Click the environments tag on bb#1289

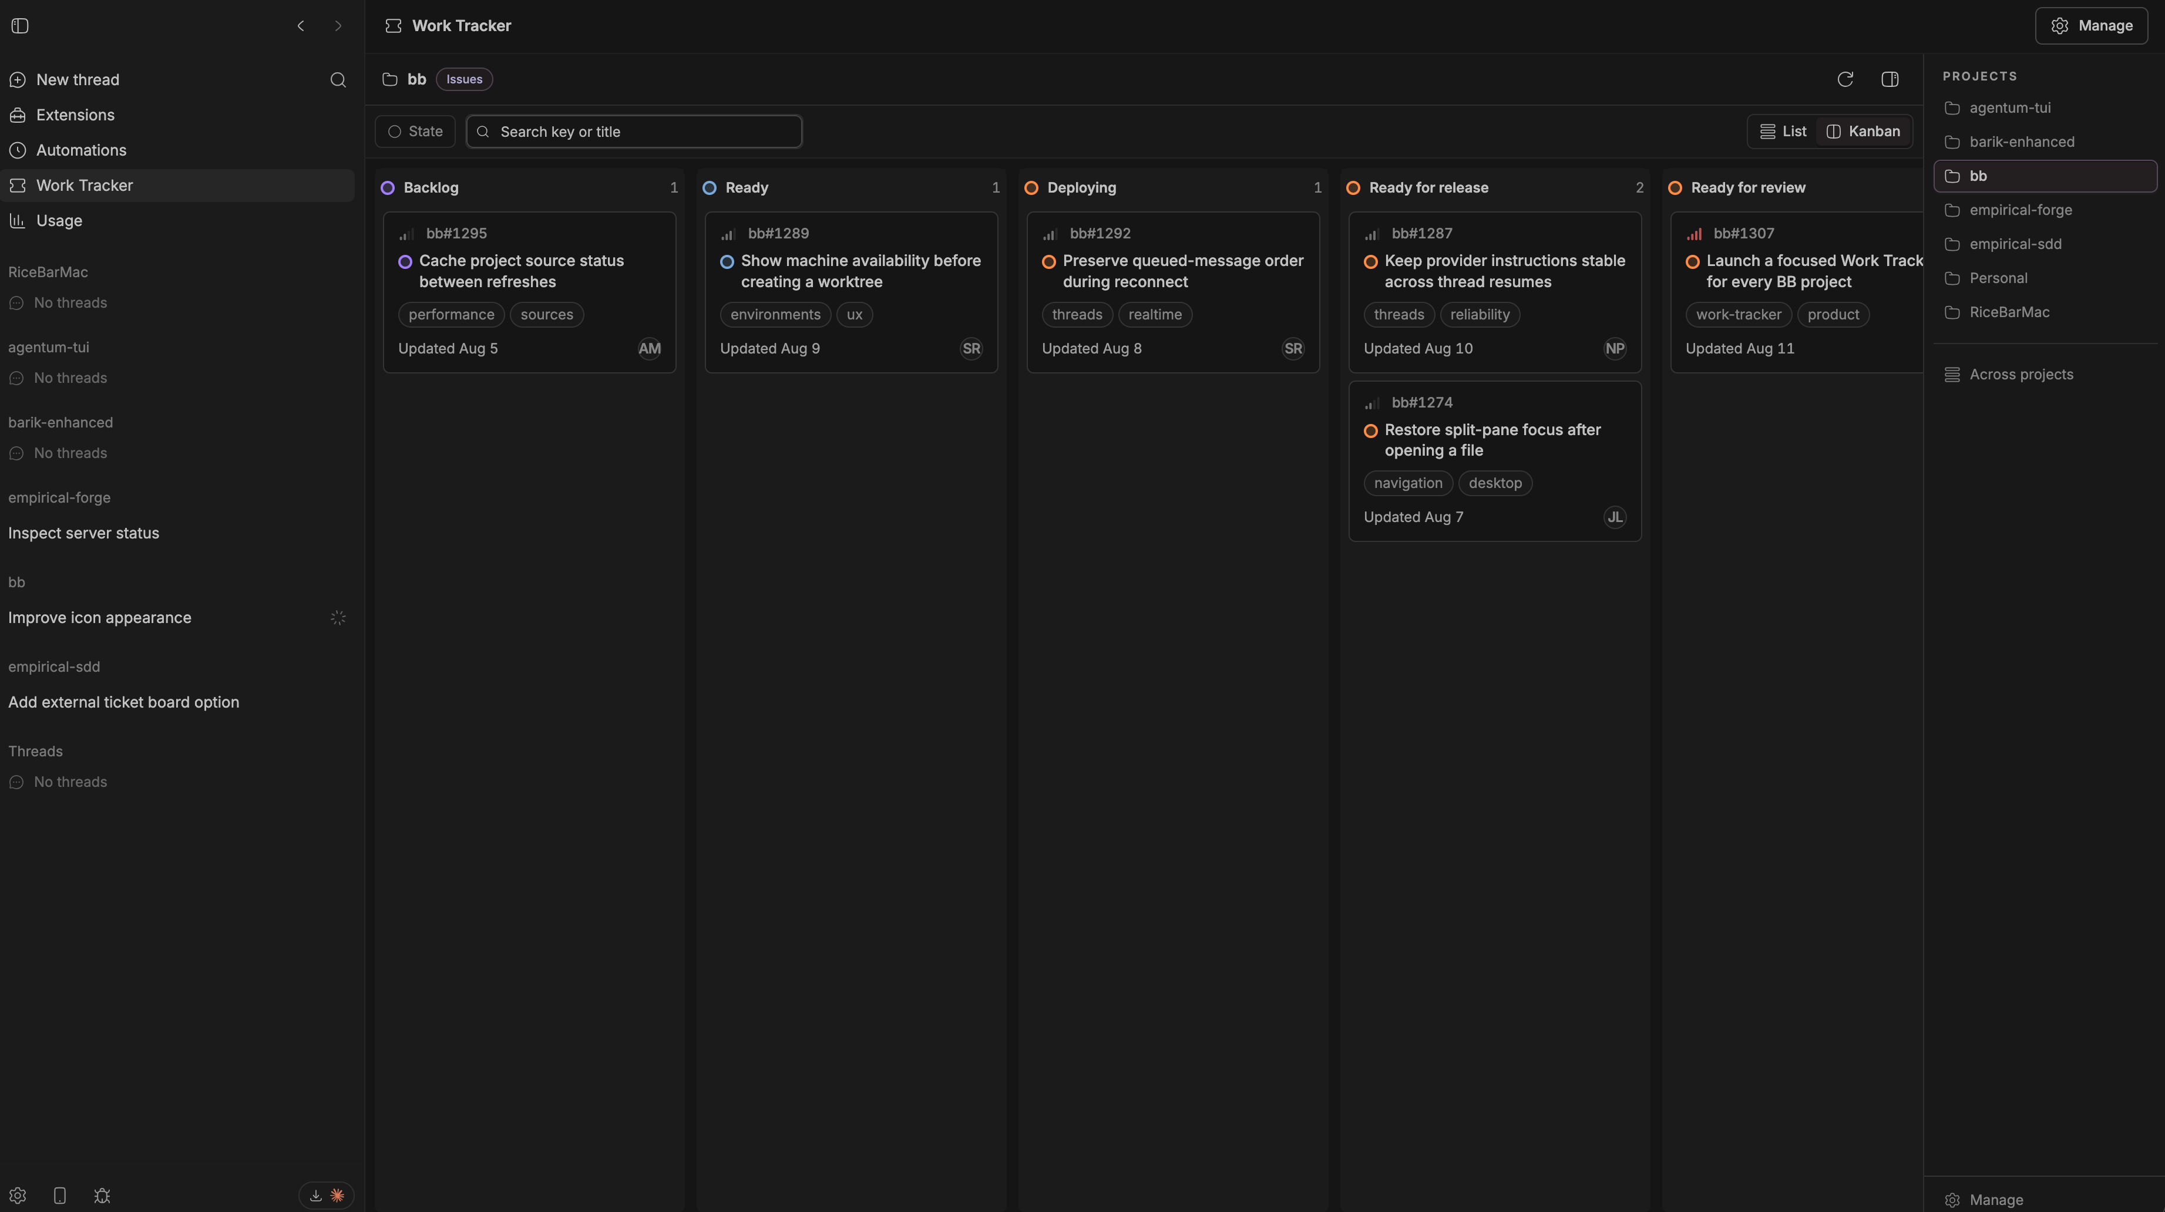(775, 315)
